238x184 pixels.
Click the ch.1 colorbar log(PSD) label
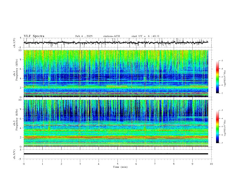tap(225, 78)
